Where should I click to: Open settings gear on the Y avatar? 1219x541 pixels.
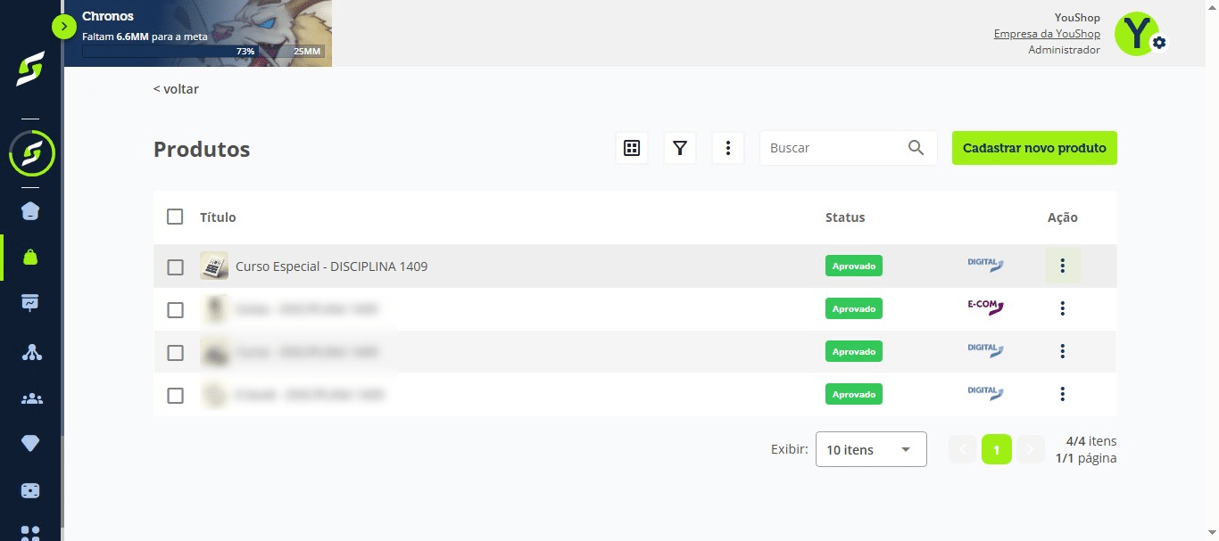1158,43
